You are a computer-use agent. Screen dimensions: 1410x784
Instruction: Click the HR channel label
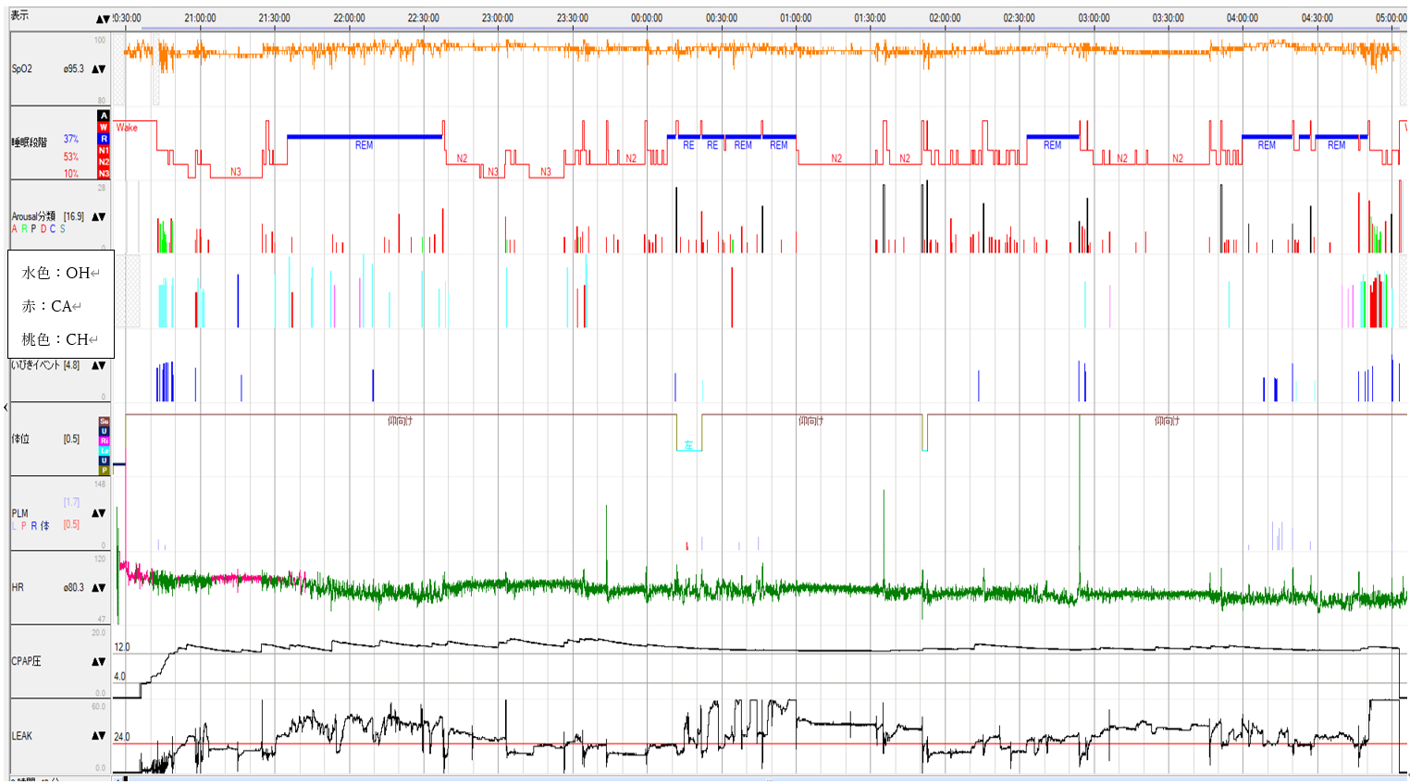coord(18,588)
